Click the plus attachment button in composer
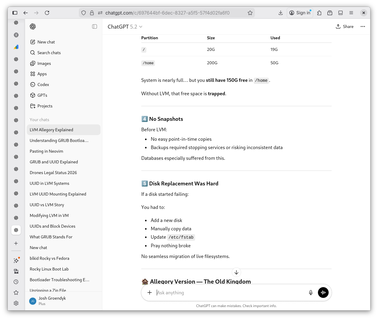This screenshot has width=378, height=319. [150, 293]
